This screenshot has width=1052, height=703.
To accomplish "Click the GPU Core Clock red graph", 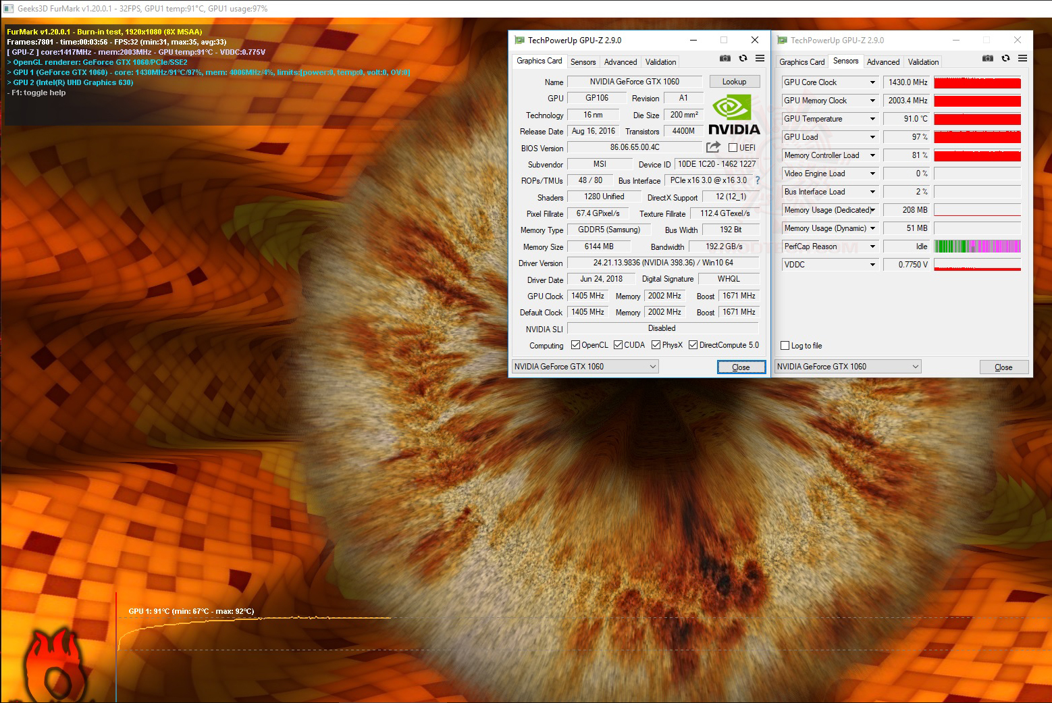I will click(977, 82).
